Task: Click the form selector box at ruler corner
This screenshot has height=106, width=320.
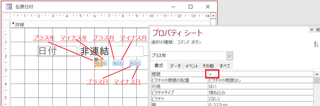Action: click(x=6, y=17)
